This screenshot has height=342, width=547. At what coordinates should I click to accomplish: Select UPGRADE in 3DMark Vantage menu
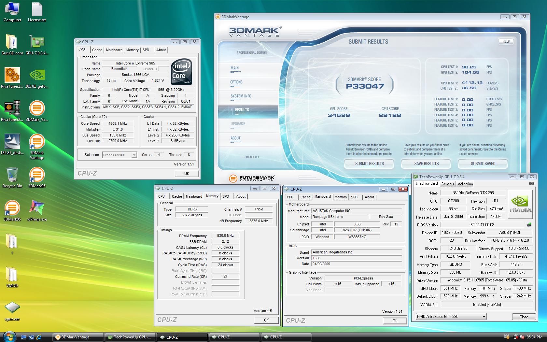point(238,124)
